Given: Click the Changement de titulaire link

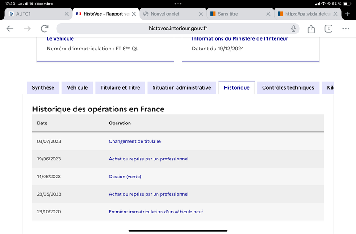Looking at the screenshot, I should tap(135, 141).
